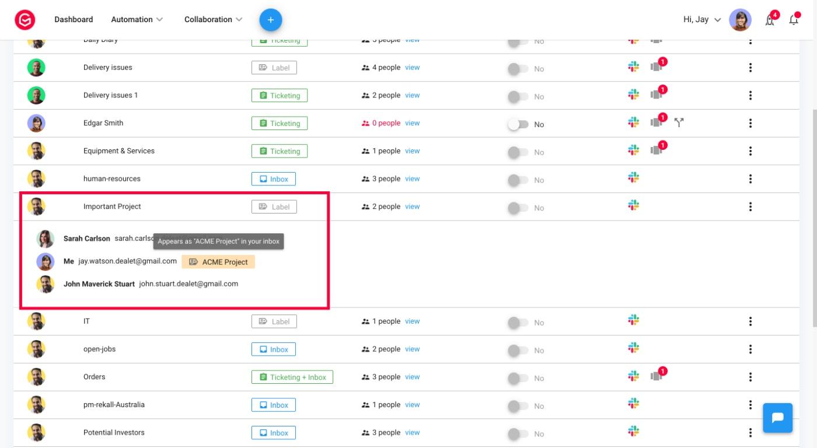View people in Edgar Smith row
Viewport: 817px width, 448px height.
(413, 123)
